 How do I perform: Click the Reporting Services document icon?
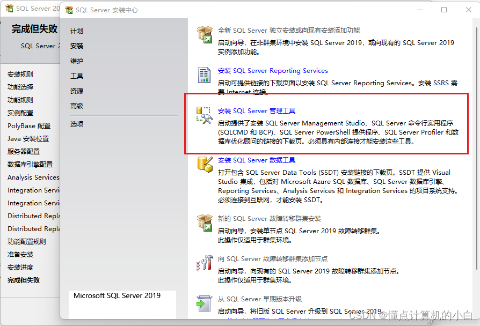[204, 75]
